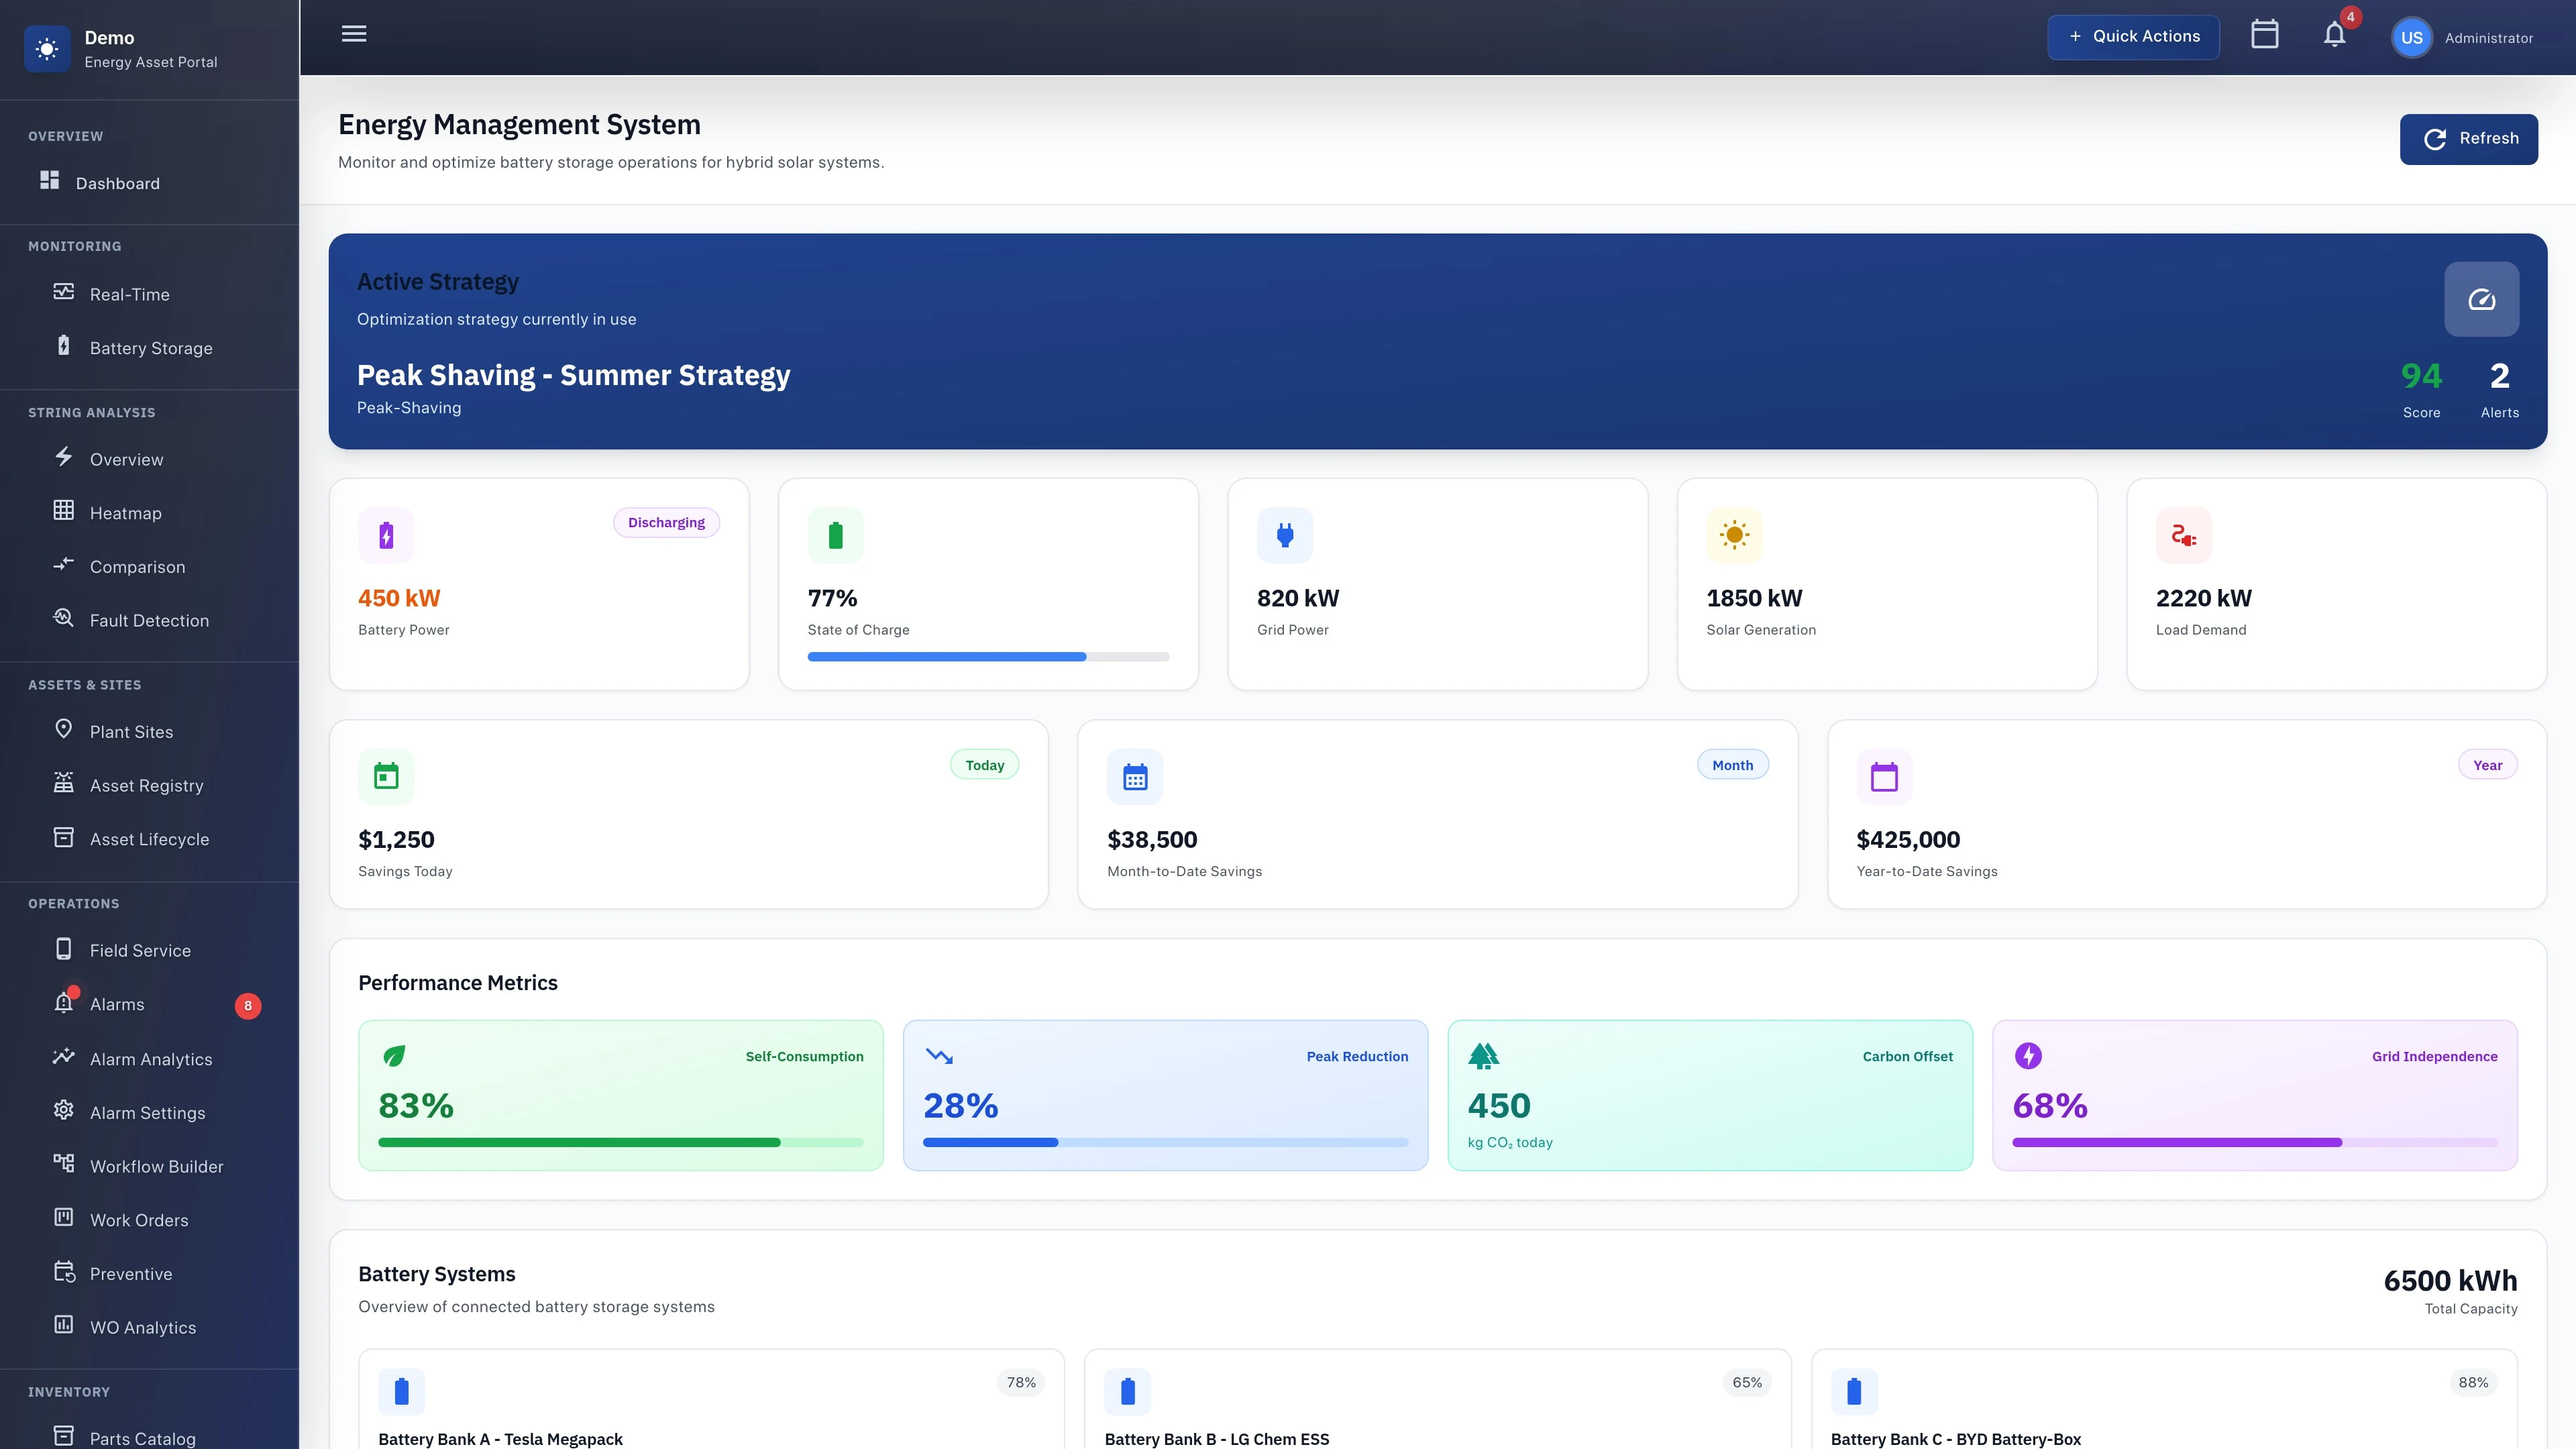
Task: Open Alarms showing 8 alerts
Action: point(117,1004)
